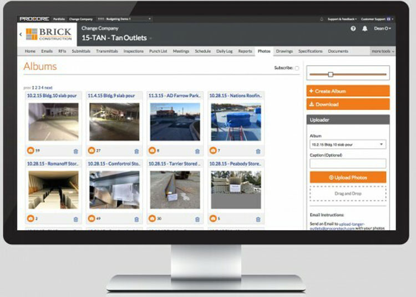Click camera icon on Bldg.10 slab pour album

[31, 150]
